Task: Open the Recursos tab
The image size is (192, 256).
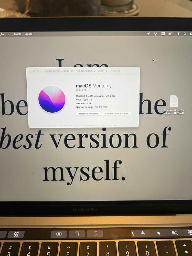Action: click(x=115, y=71)
